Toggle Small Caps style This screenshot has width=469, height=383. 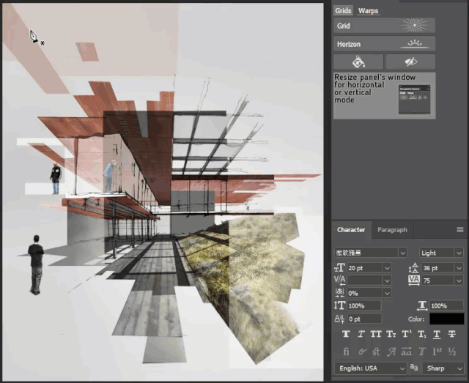click(391, 334)
